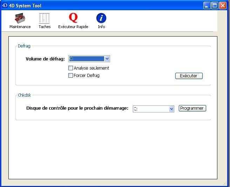Tick the Forcer Defrag checkbox

tap(71, 76)
